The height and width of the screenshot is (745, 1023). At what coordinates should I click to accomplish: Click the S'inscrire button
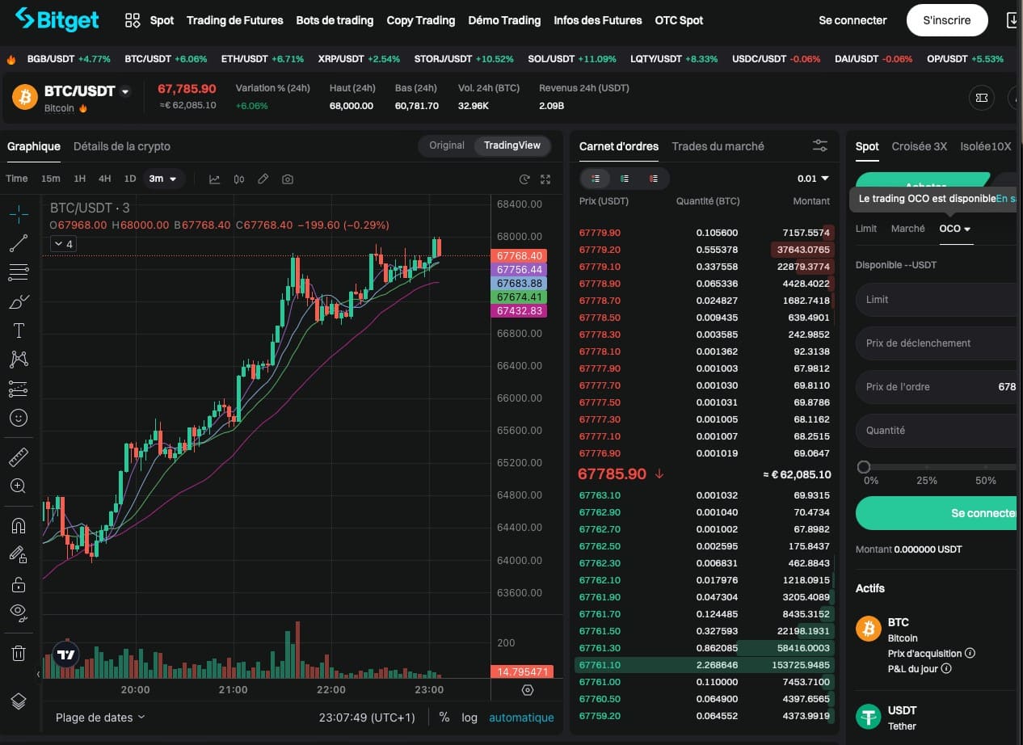pyautogui.click(x=946, y=20)
